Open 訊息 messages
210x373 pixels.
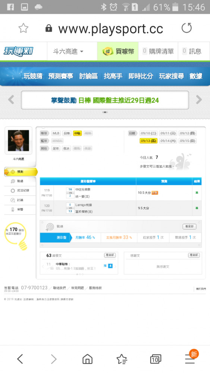pos(192,51)
